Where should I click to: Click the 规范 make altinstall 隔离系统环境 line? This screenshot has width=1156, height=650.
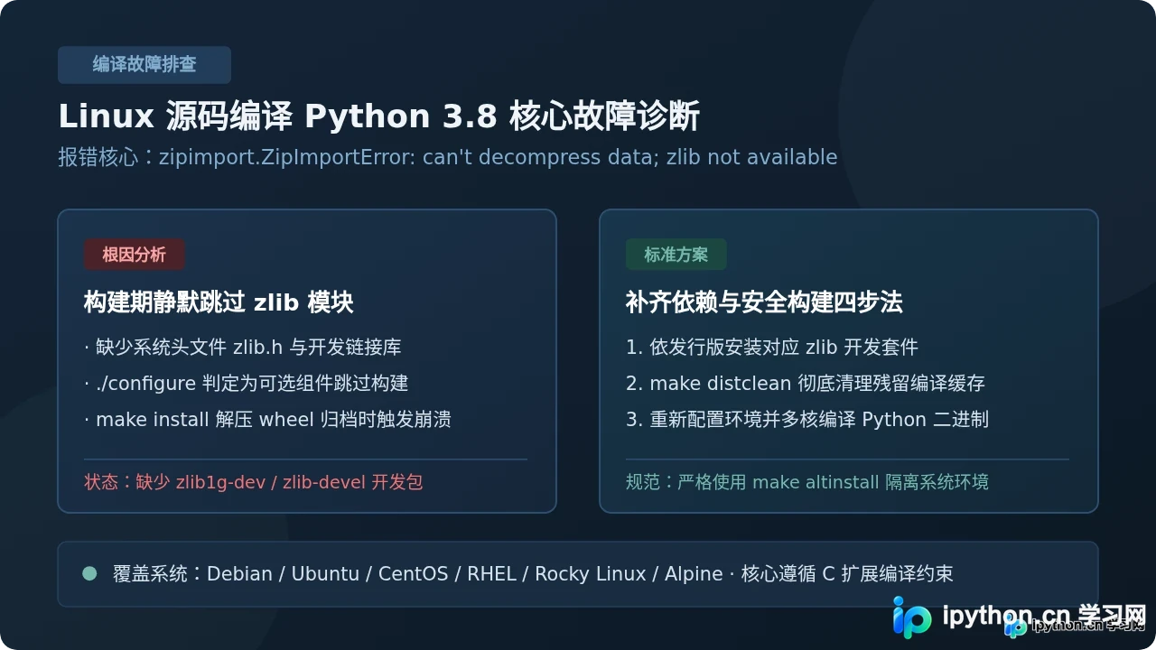pos(807,482)
